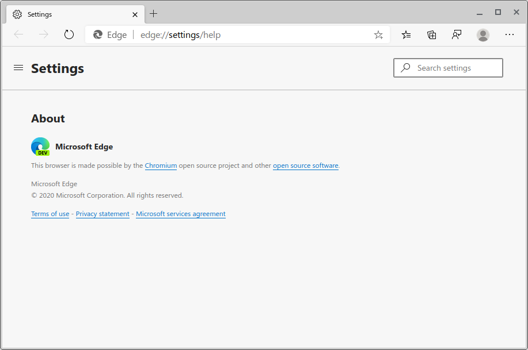Click the Back navigation arrow

pyautogui.click(x=18, y=34)
